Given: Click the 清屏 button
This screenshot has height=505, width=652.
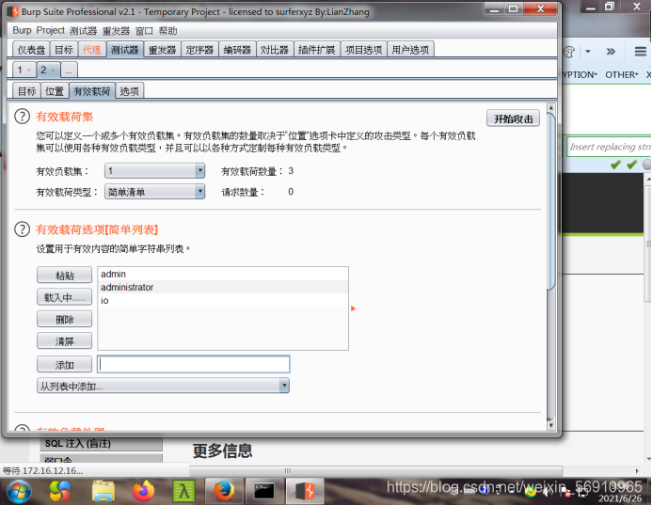Looking at the screenshot, I should pos(65,341).
